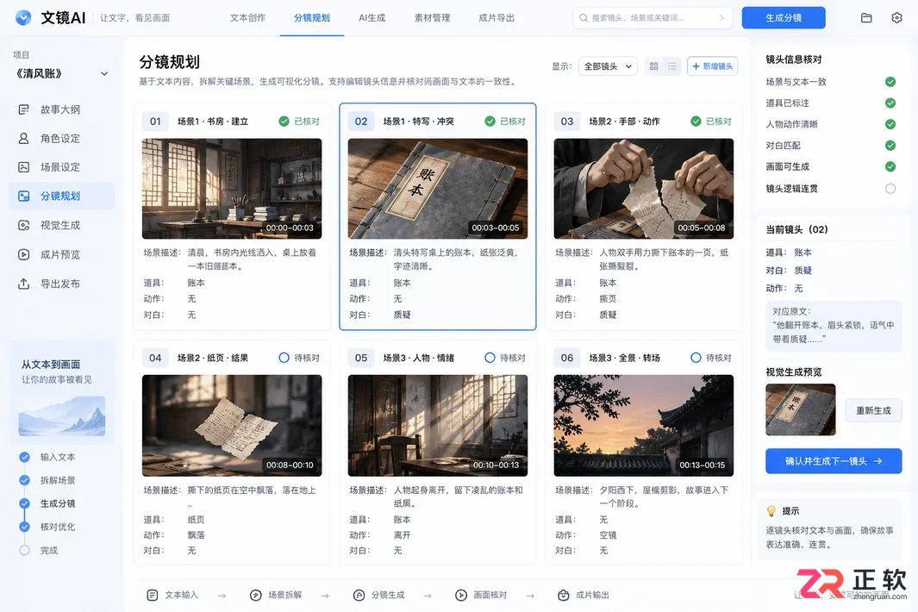Image resolution: width=918 pixels, height=612 pixels.
Task: Click the 核对优化 step check icon
Action: click(25, 527)
